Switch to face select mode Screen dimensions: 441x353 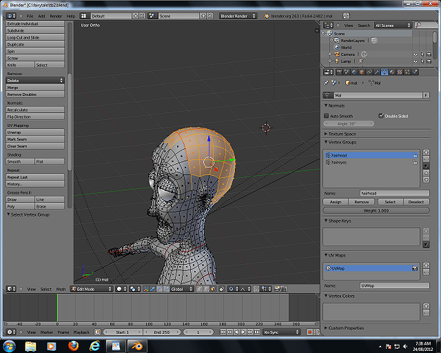pos(213,289)
